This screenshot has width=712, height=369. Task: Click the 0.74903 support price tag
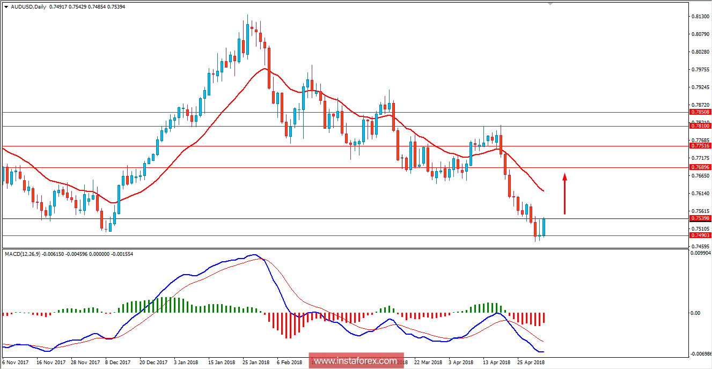tap(699, 235)
